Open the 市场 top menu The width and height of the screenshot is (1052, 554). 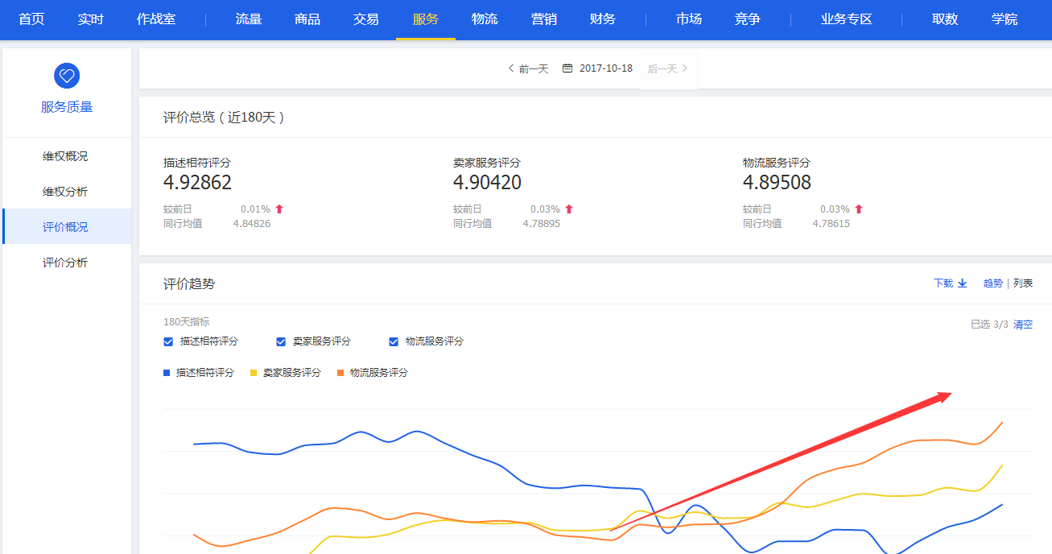[689, 19]
